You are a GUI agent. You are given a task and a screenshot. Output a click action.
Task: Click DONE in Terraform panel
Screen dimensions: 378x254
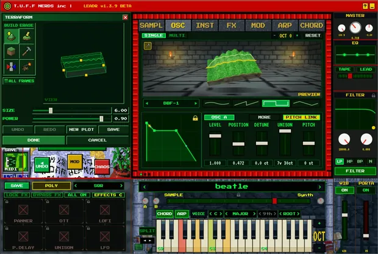[34, 140]
